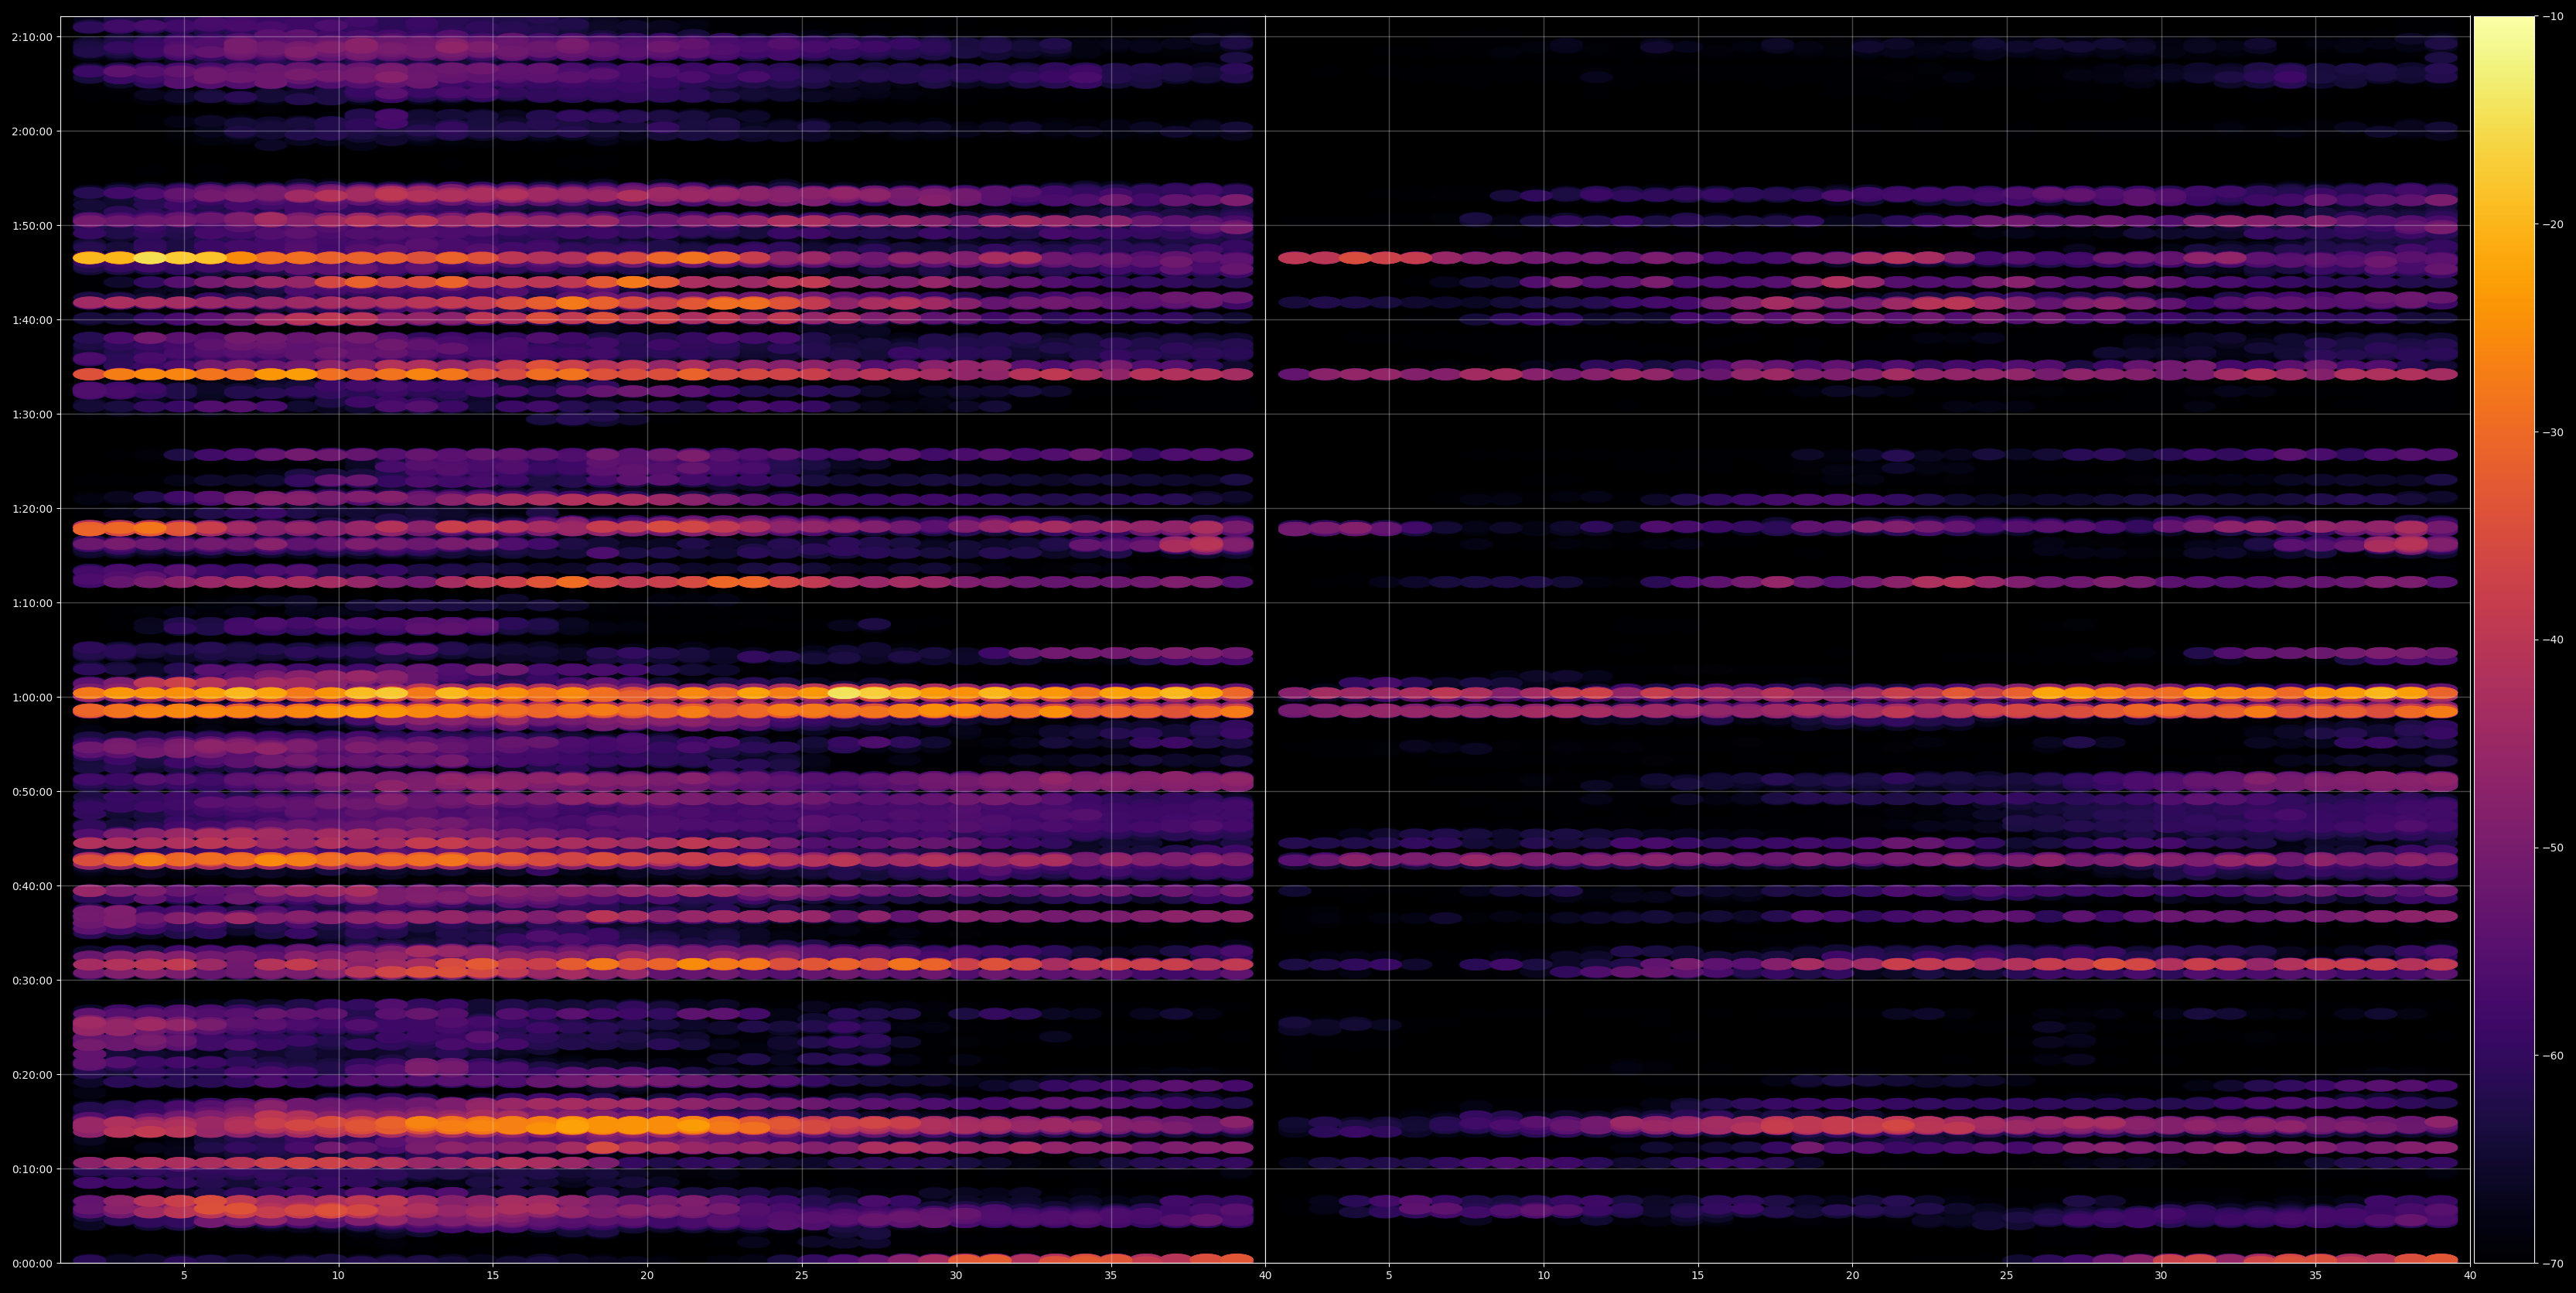
Task: Select the 0:50:00 time axis label
Action: (32, 792)
